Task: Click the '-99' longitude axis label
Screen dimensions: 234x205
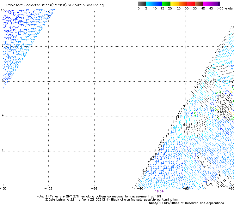Action: 94,189
